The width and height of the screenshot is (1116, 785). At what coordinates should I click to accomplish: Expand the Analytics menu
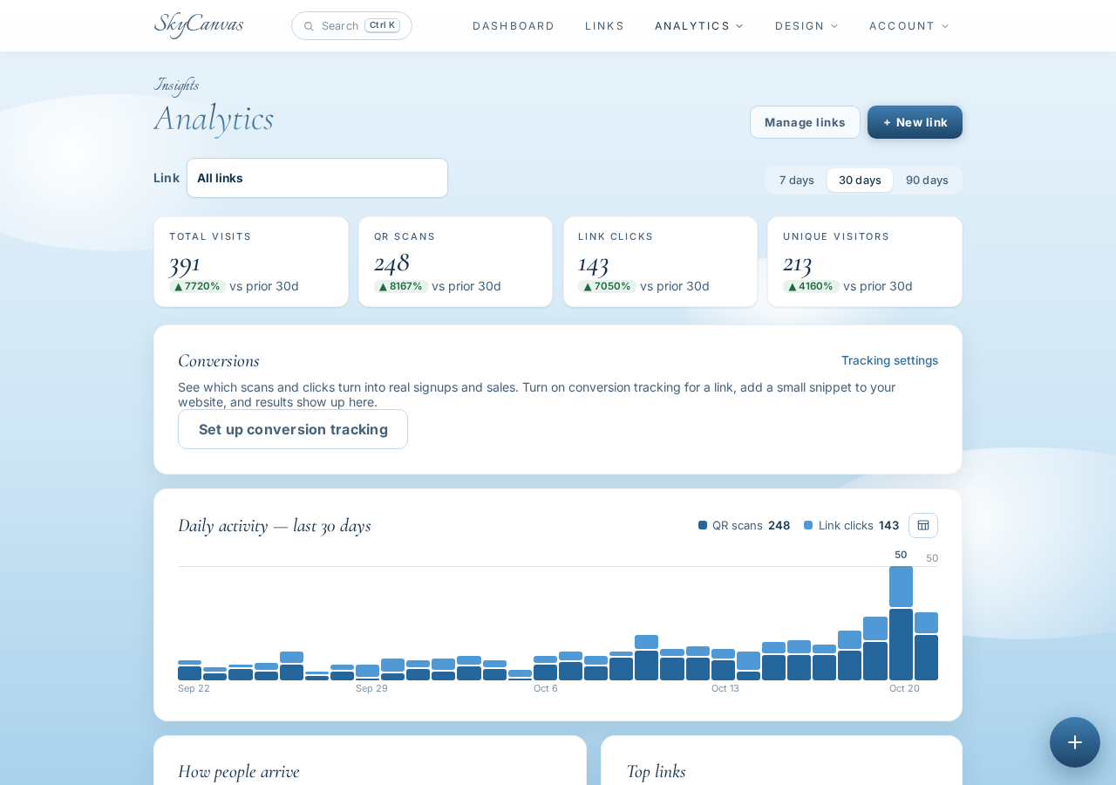(x=699, y=26)
